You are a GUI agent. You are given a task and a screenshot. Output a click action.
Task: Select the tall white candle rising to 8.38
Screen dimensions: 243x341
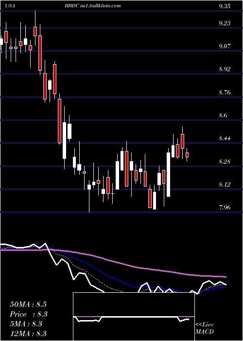tap(168, 174)
